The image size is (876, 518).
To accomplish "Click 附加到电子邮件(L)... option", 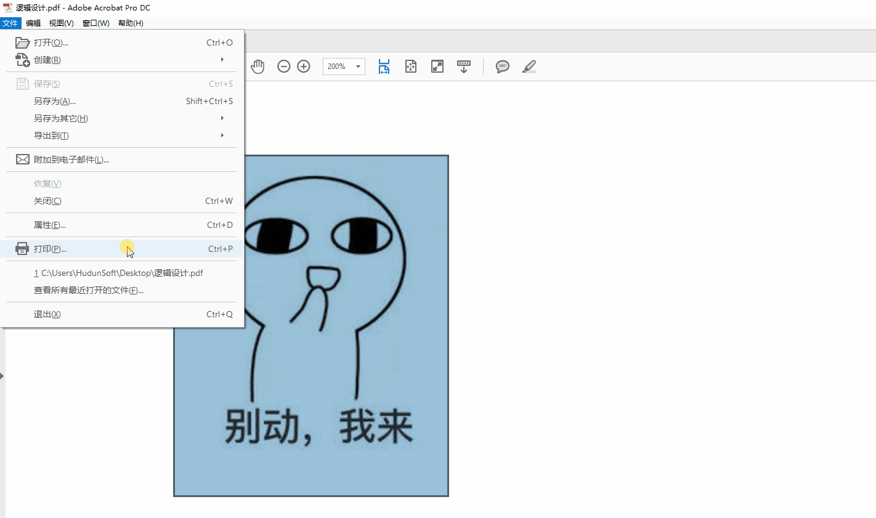I will pos(71,160).
